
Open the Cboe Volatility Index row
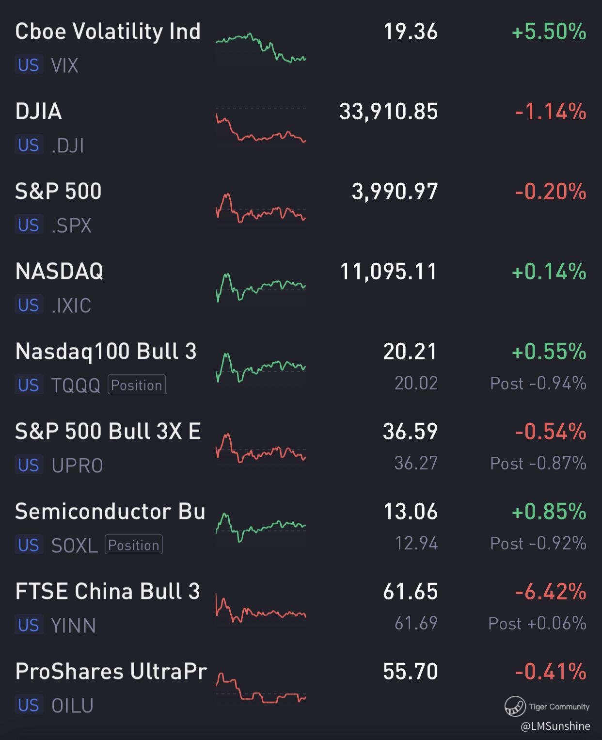[x=108, y=32]
